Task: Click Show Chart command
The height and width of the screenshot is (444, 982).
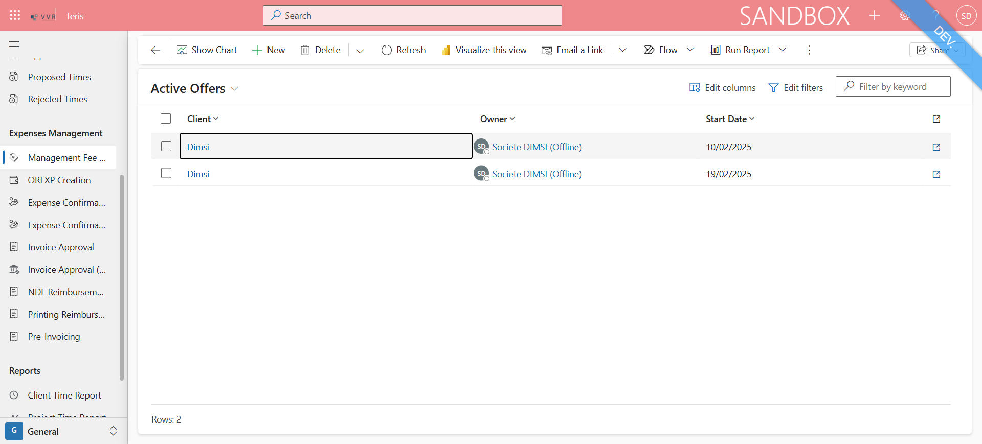Action: pos(207,50)
